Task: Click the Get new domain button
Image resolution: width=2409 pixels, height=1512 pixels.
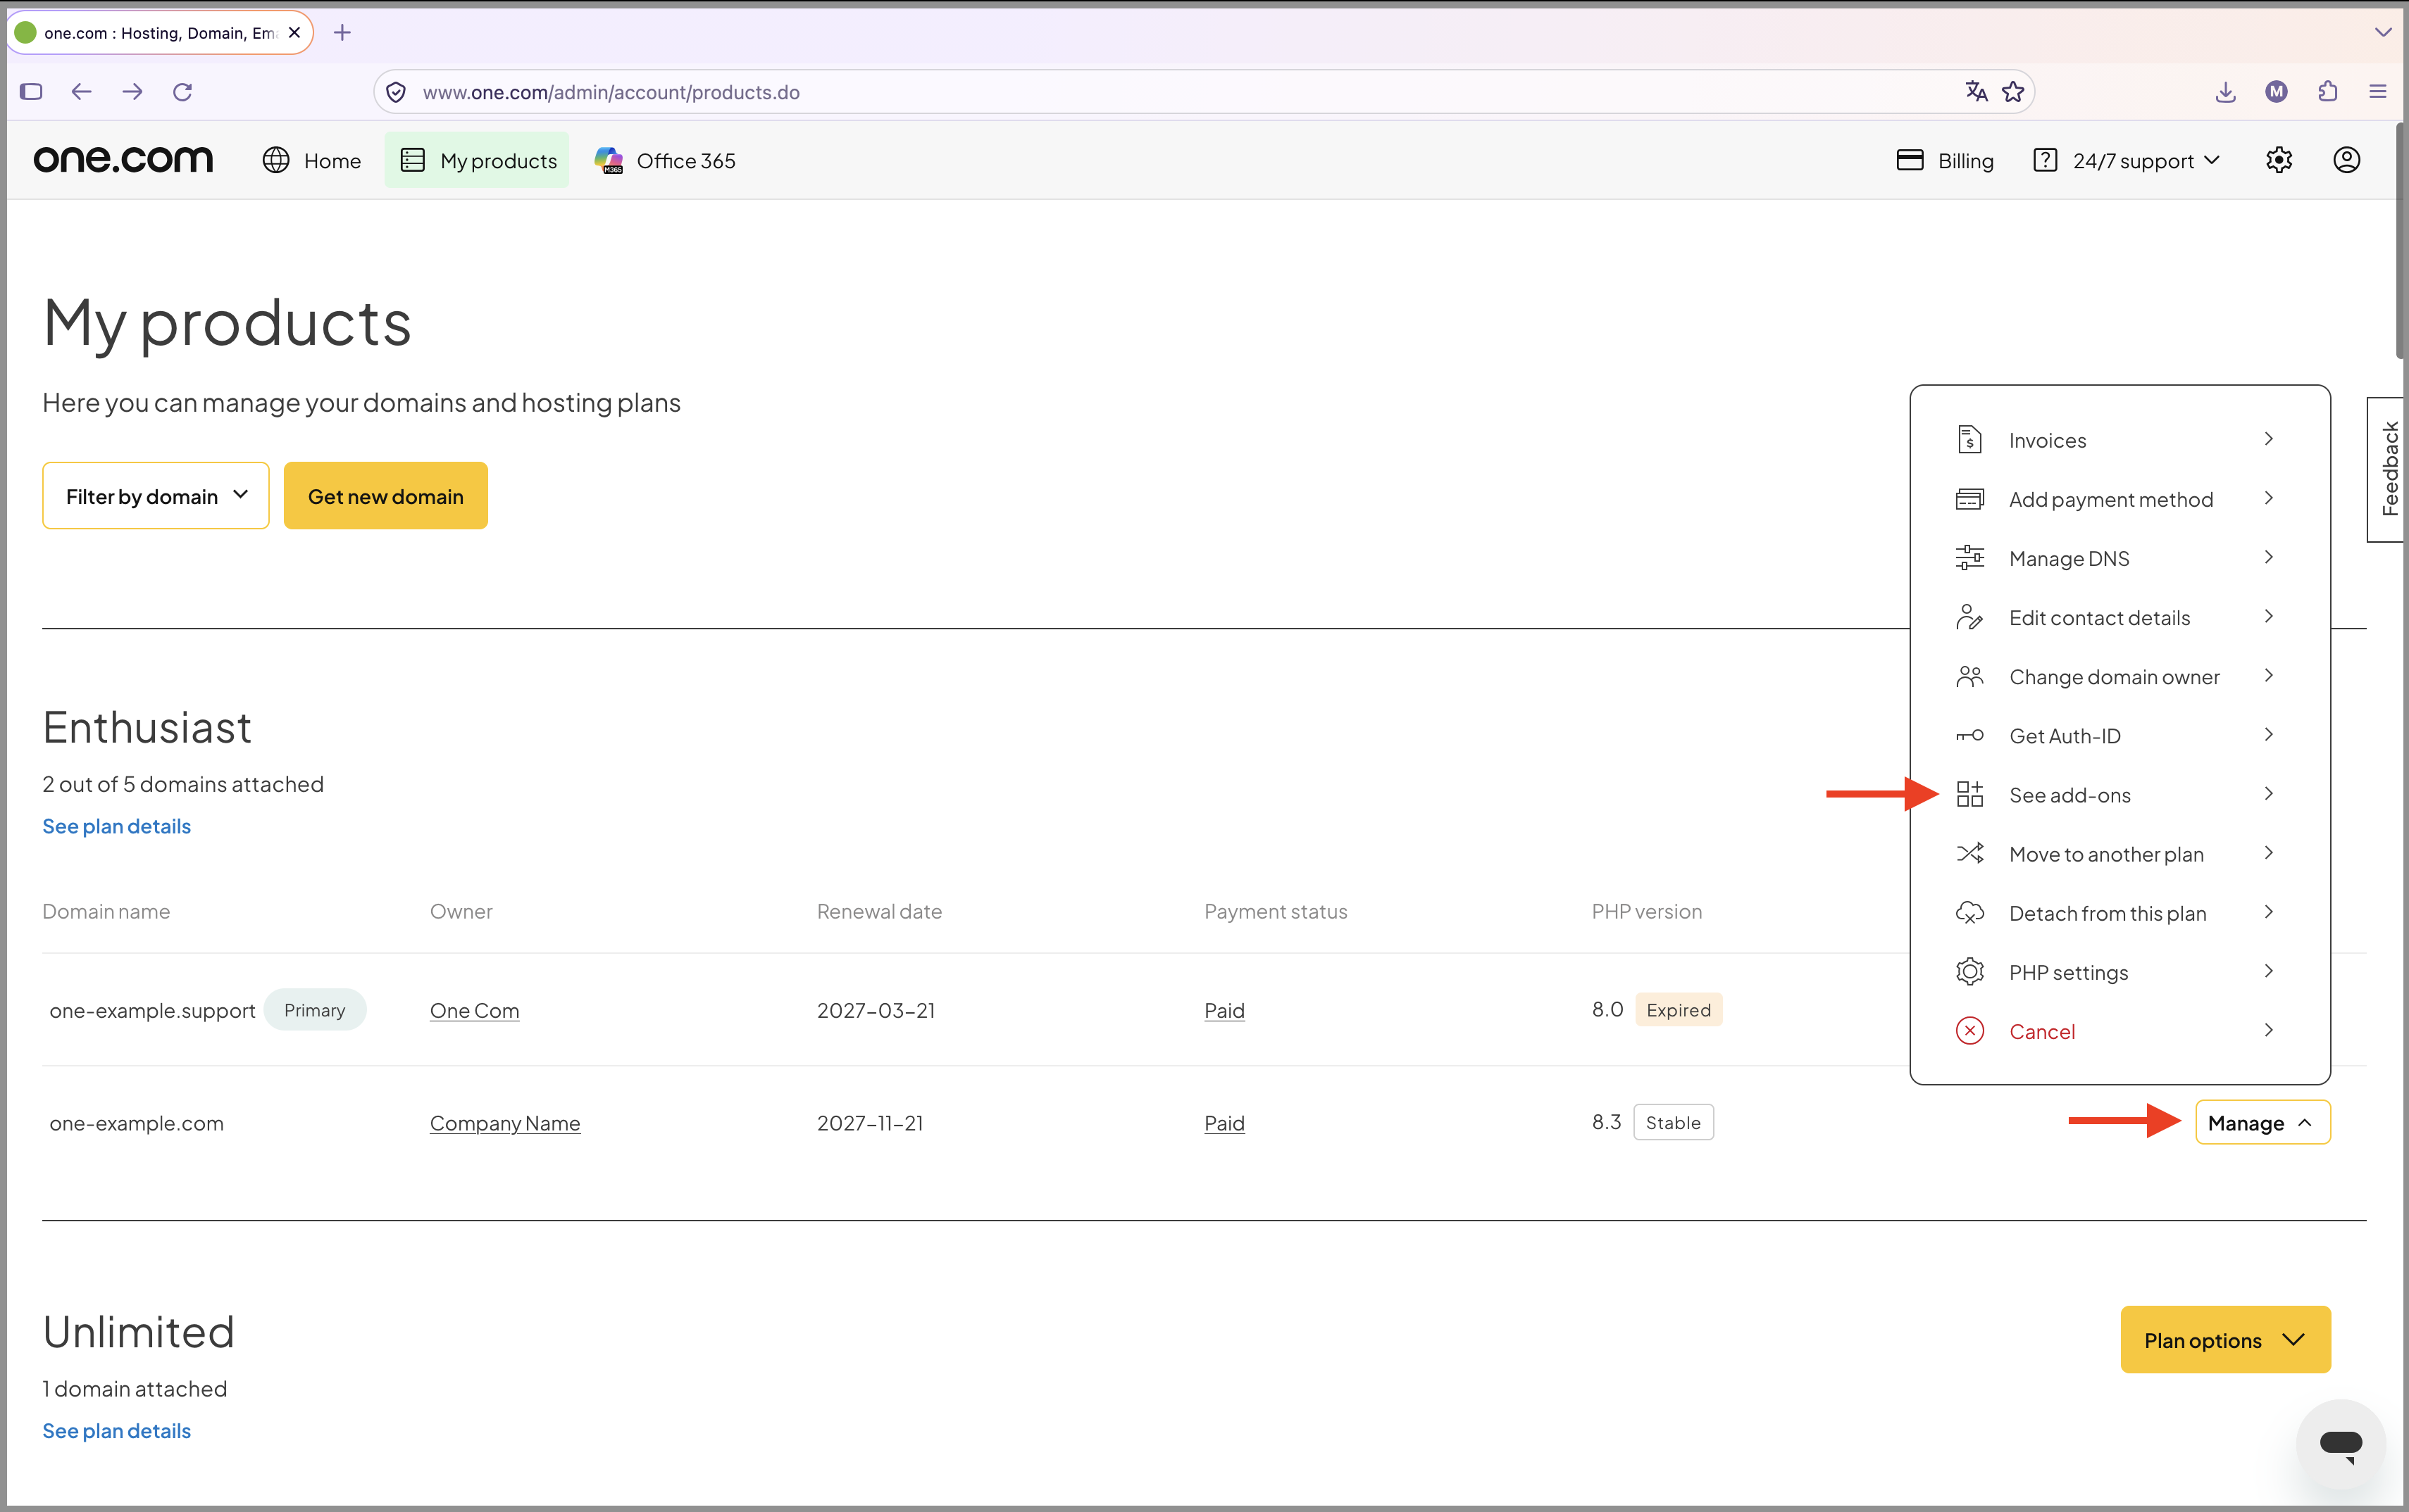Action: coord(386,496)
